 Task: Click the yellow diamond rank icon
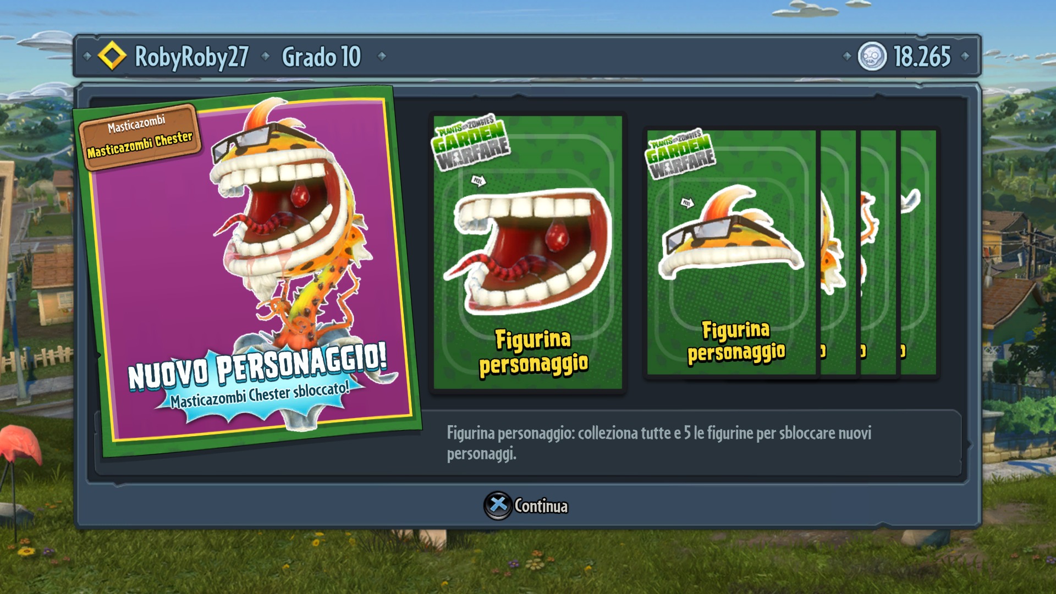pos(112,56)
